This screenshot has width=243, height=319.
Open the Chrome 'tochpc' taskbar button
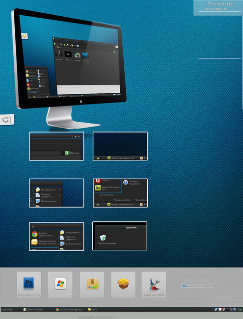tap(70, 310)
